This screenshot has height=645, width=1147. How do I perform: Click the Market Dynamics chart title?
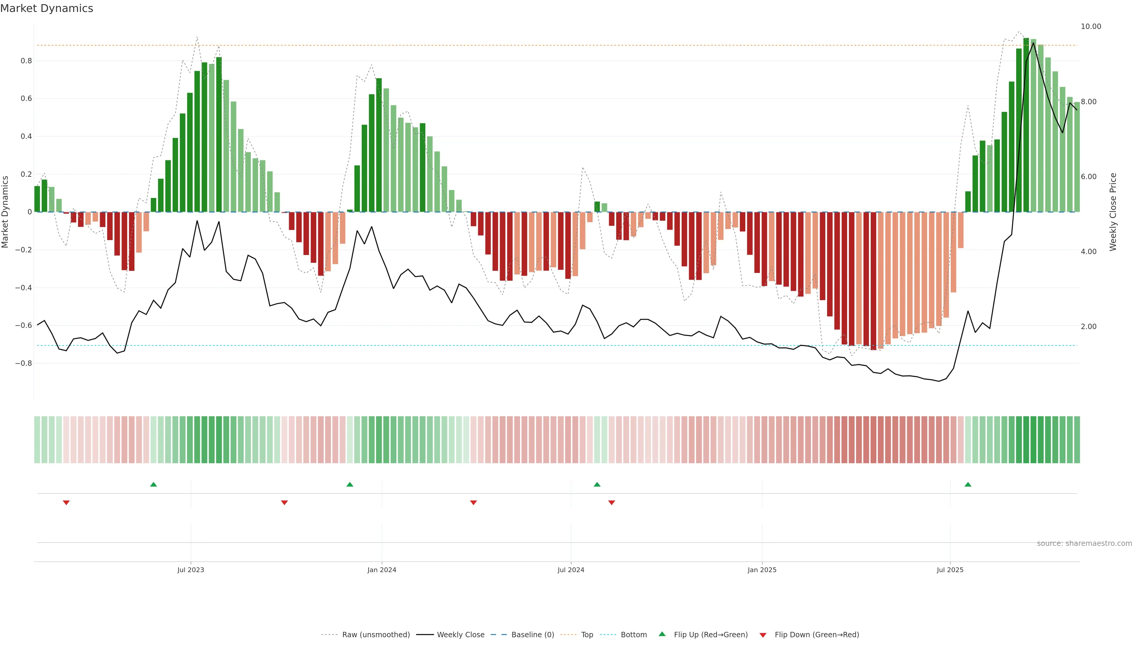(x=47, y=8)
